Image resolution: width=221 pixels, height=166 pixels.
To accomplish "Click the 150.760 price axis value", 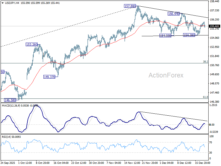I will tap(215, 65).
